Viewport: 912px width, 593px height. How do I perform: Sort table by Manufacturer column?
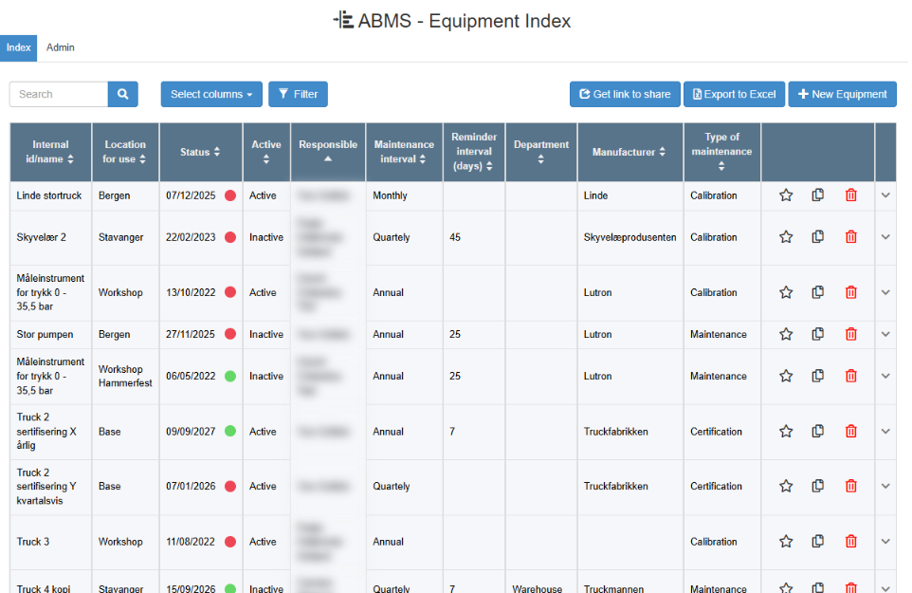(629, 152)
